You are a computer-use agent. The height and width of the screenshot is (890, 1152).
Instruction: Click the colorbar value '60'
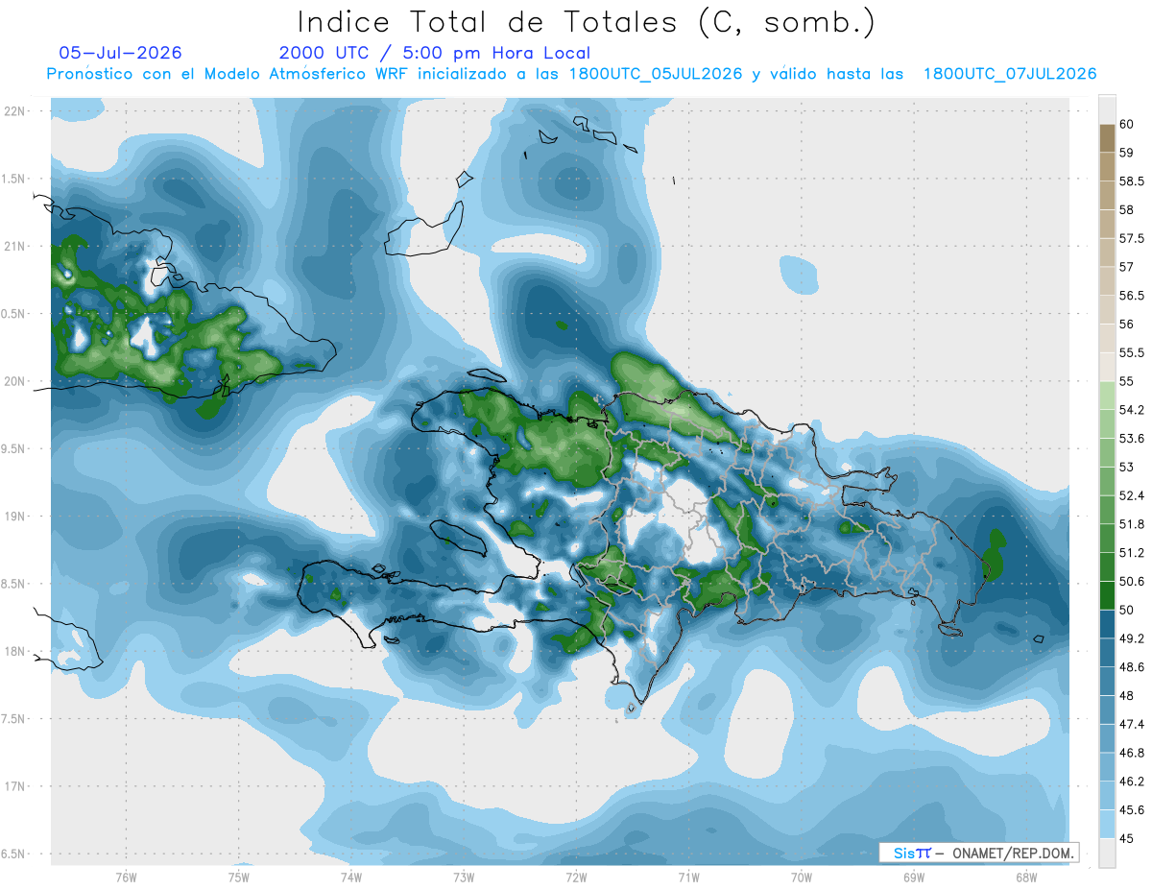pos(1127,124)
